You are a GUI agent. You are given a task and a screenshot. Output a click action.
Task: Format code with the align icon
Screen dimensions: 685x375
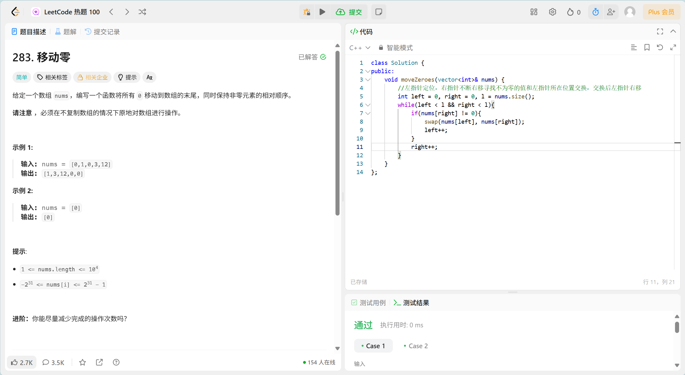point(634,47)
